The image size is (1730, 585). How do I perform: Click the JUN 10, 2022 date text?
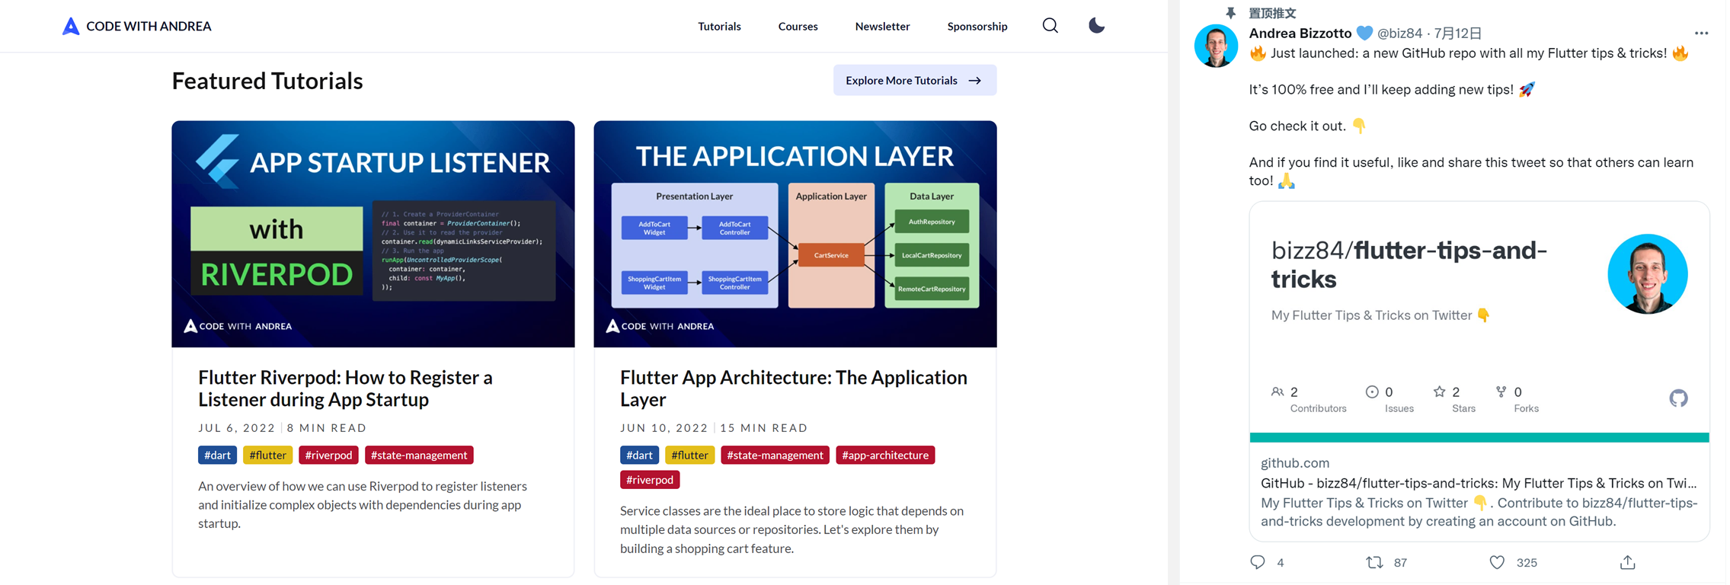point(664,428)
